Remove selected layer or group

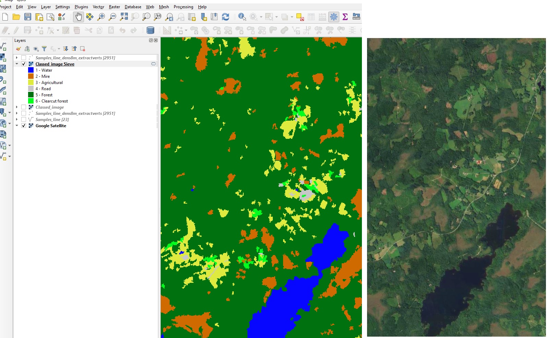tap(83, 49)
